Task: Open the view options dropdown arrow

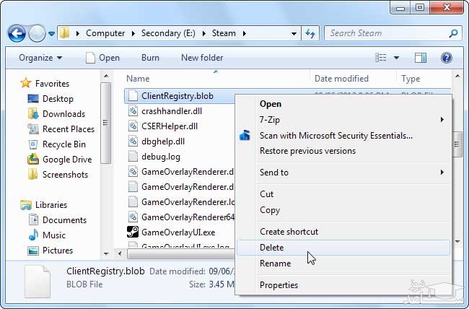Action: [397, 58]
